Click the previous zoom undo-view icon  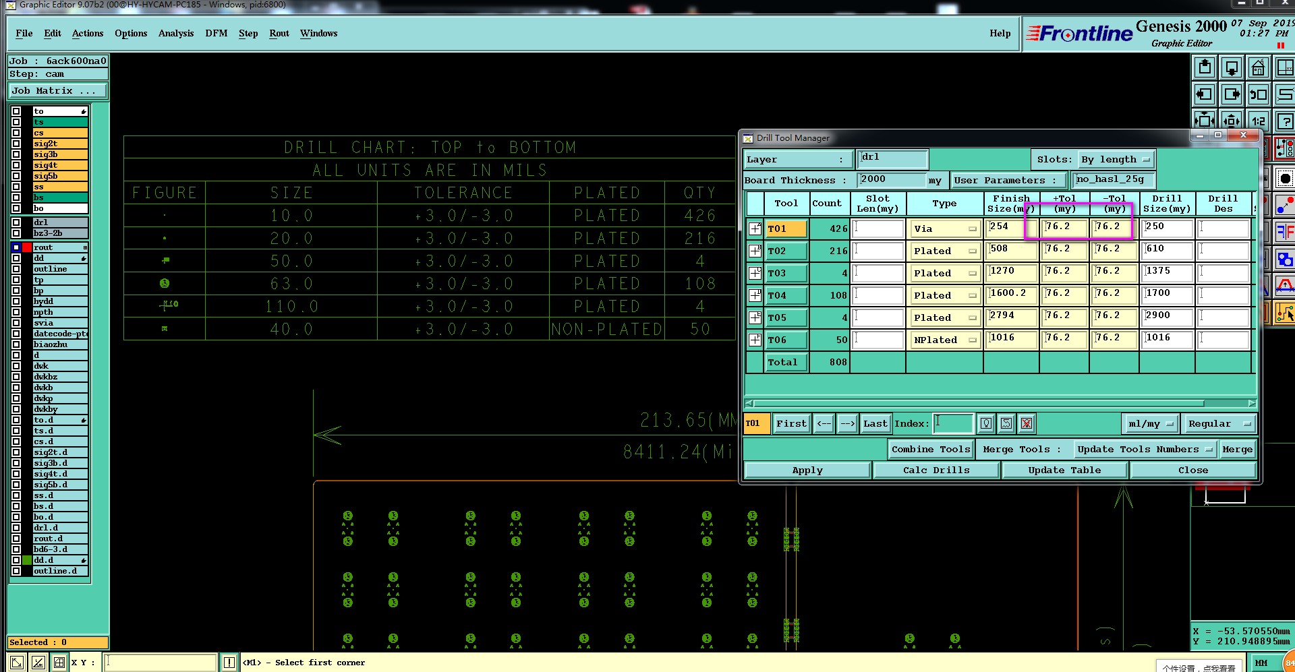pyautogui.click(x=1259, y=94)
